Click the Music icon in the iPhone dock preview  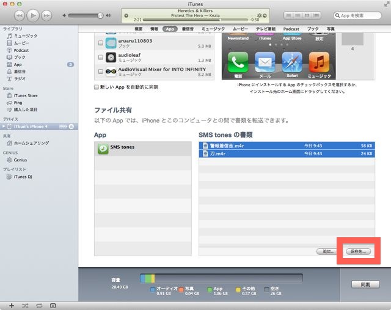click(319, 62)
